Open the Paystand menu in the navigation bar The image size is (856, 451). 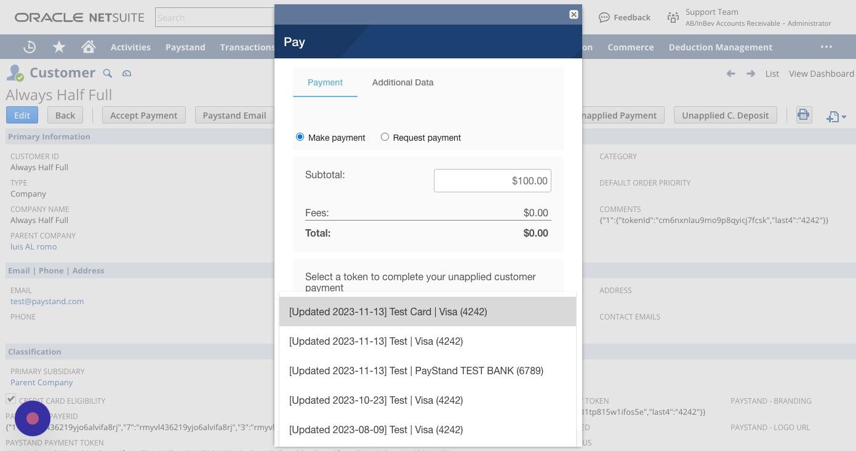pyautogui.click(x=185, y=47)
